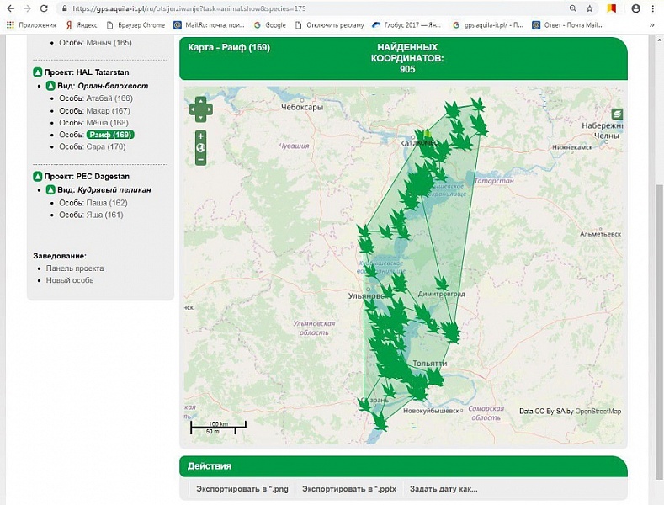Bookmark this page with the star icon
The height and width of the screenshot is (505, 664).
(x=589, y=8)
